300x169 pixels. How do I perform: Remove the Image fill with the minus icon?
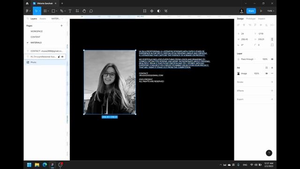(272, 73)
